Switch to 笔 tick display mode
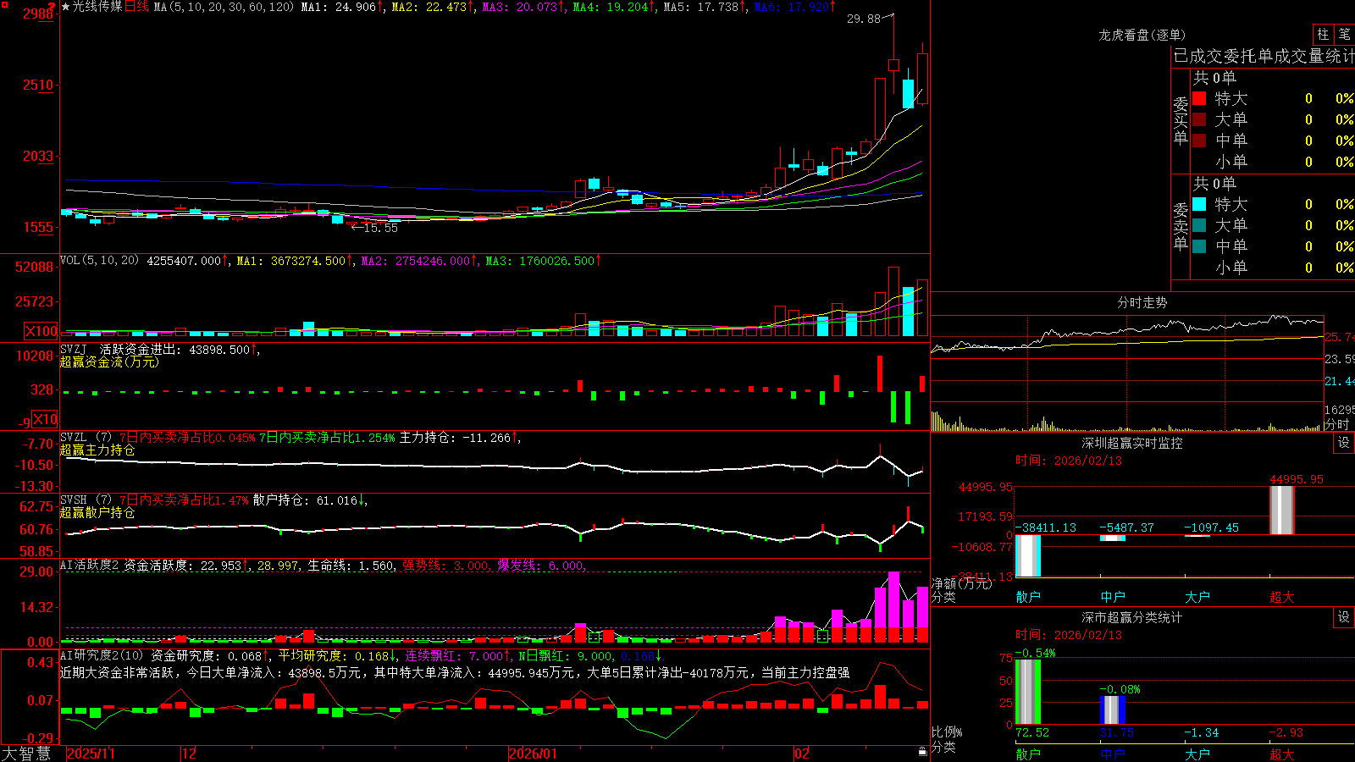The image size is (1355, 762). 1344,34
